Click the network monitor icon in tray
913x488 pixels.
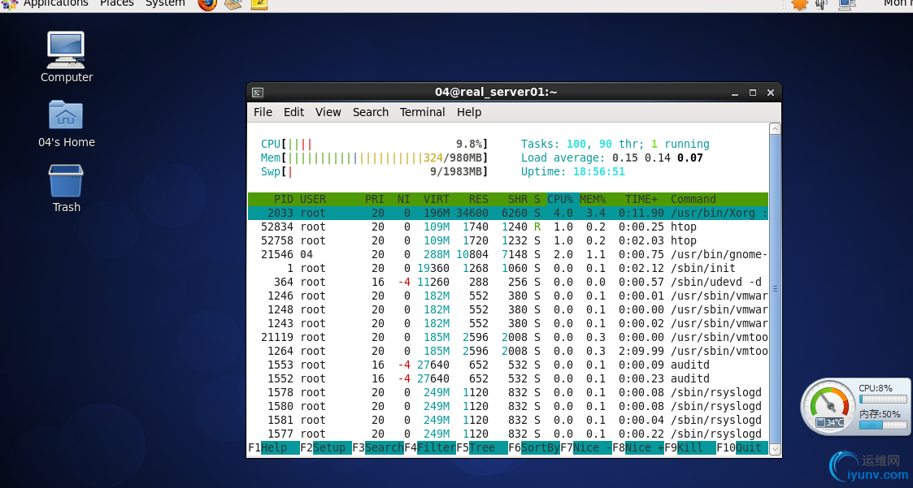click(846, 4)
